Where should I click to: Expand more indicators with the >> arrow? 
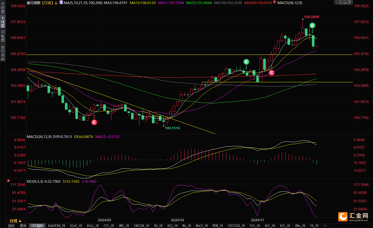click(x=325, y=226)
